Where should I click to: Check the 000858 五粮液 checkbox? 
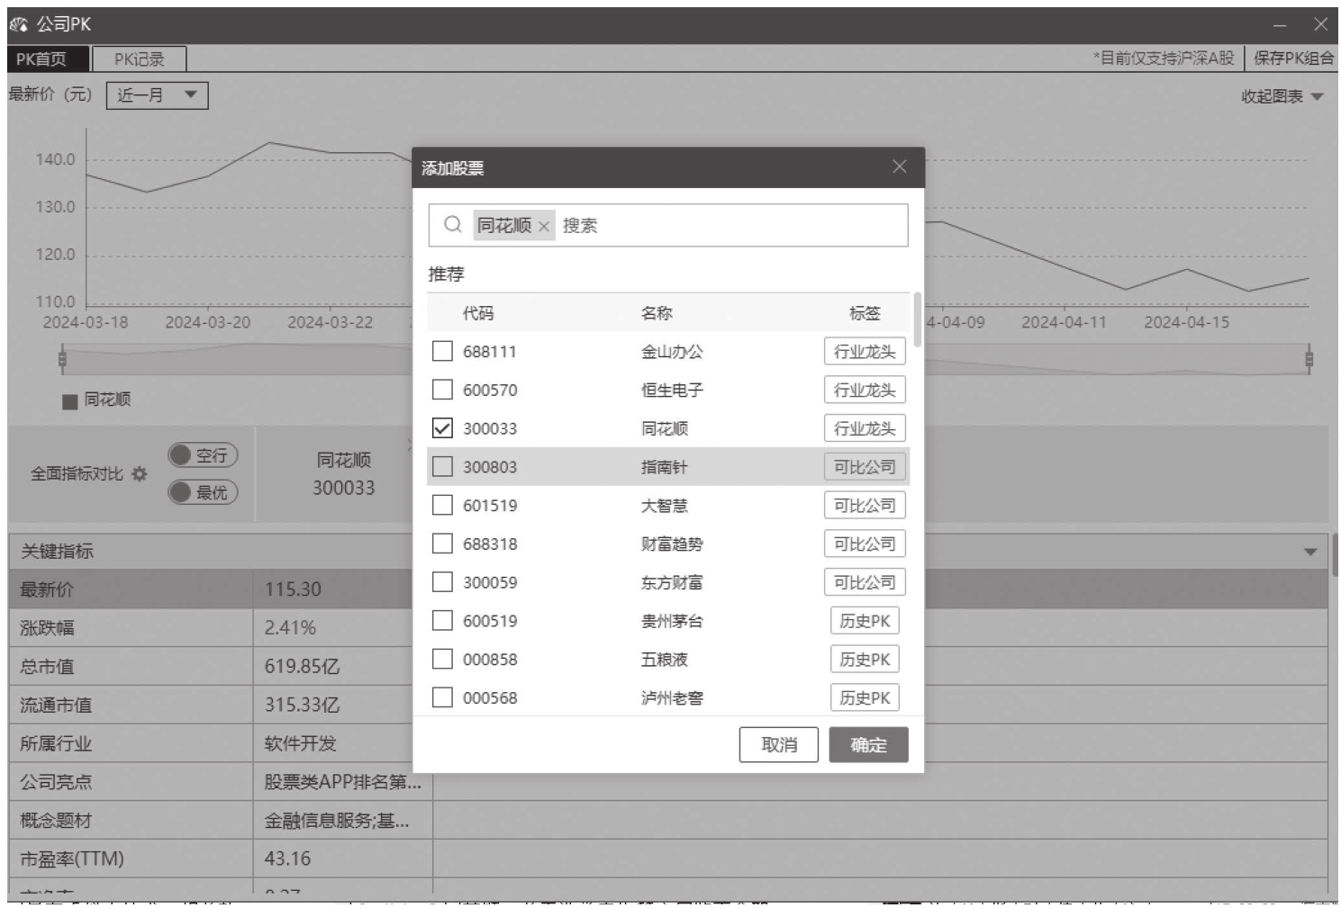point(442,659)
